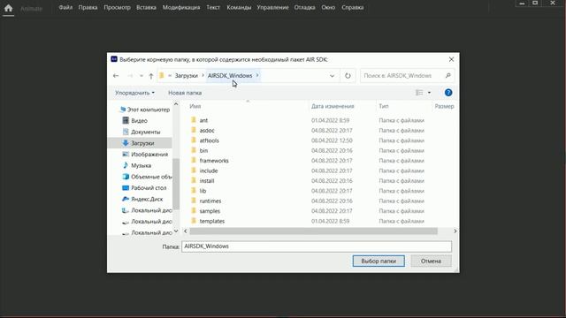
Task: Go to the Animate home screen icon
Action: (x=8, y=8)
